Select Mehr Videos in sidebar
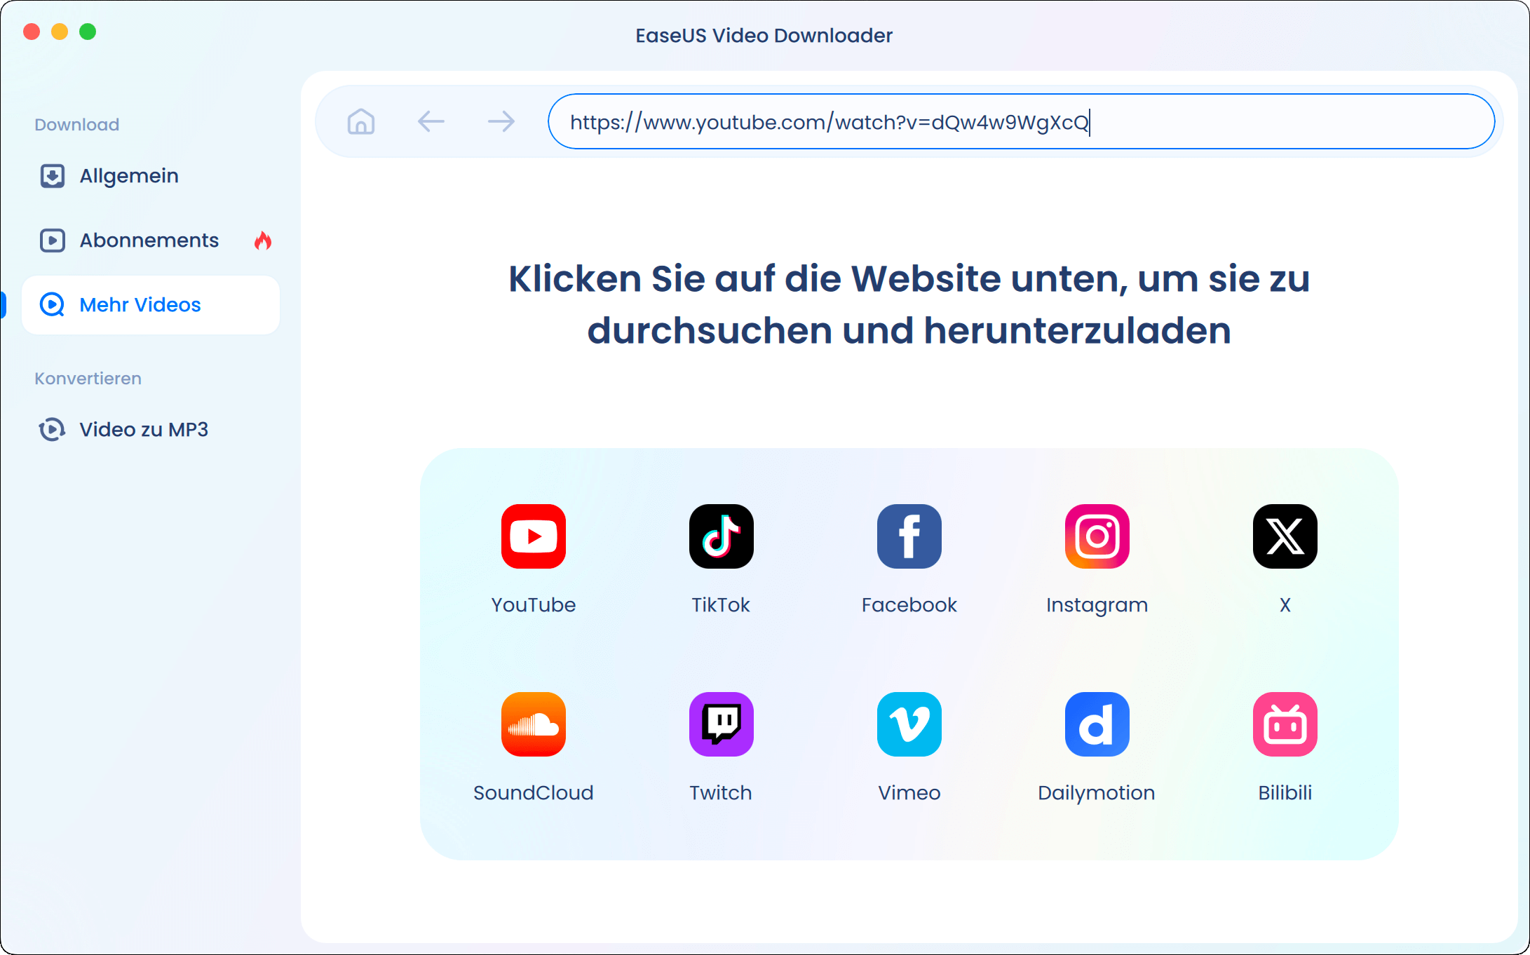1530x955 pixels. click(x=140, y=305)
